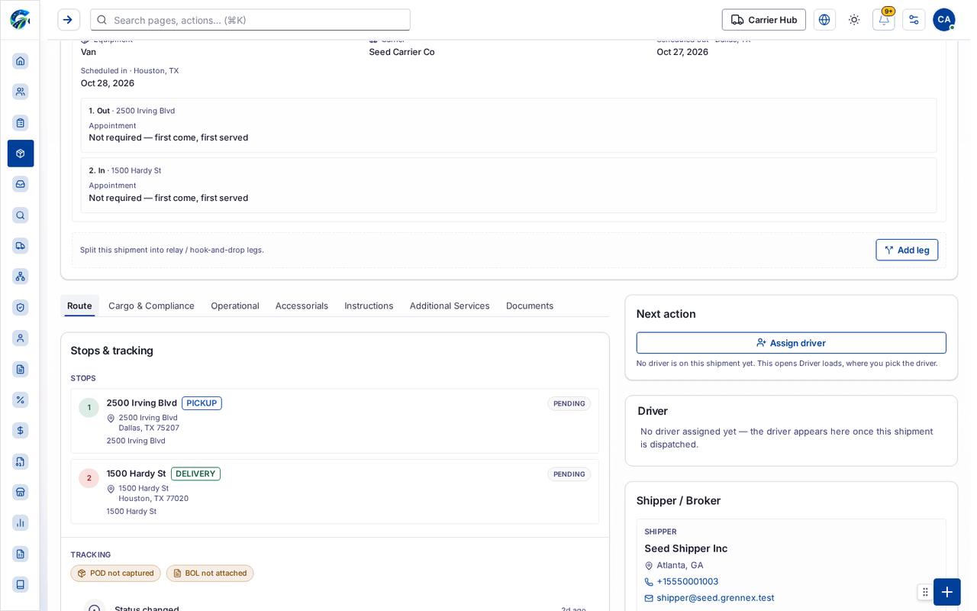Image resolution: width=977 pixels, height=611 pixels.
Task: Click the shipper email address link
Action: point(715,598)
